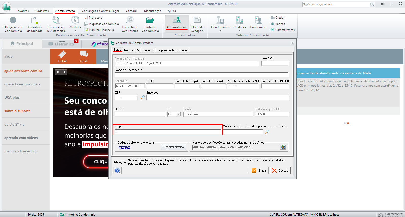Image resolution: width=405 pixels, height=217 pixels.
Task: Open Notas de Serviço
Action: [197, 24]
